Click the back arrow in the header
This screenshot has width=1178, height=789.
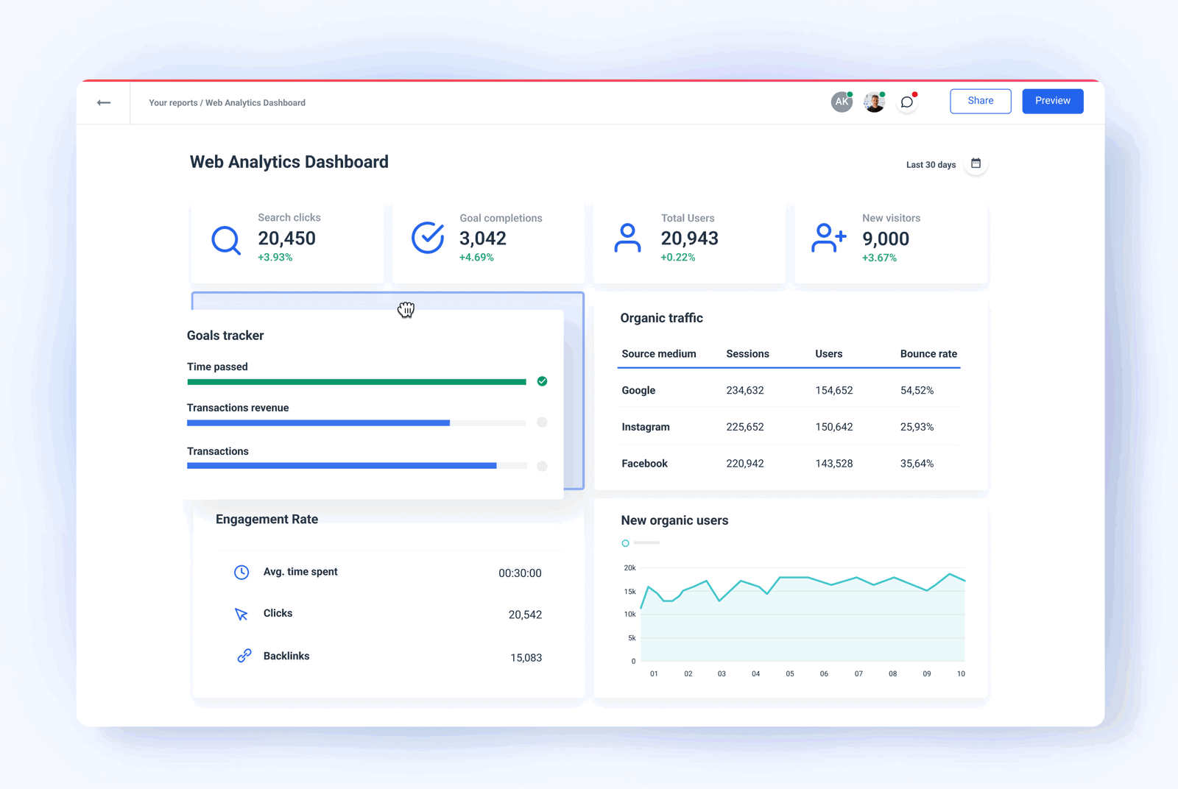104,102
